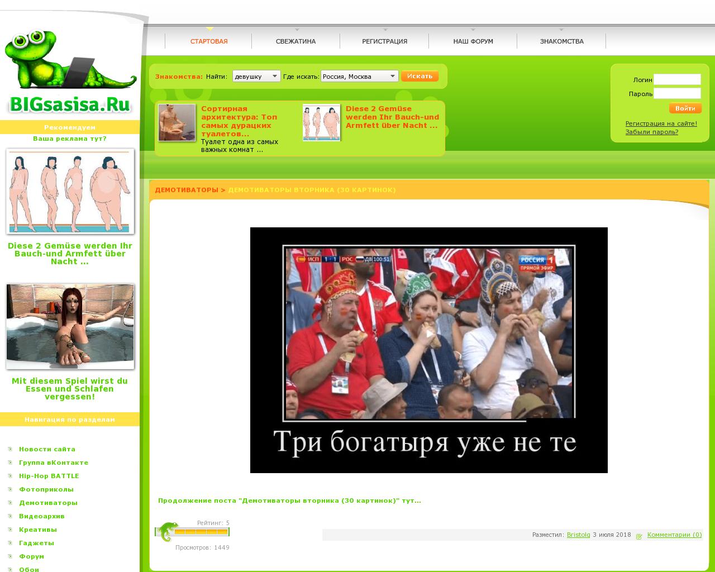Expand the Россия, Москва location dropdown
Viewport: 715px width, 572px height.
click(360, 77)
